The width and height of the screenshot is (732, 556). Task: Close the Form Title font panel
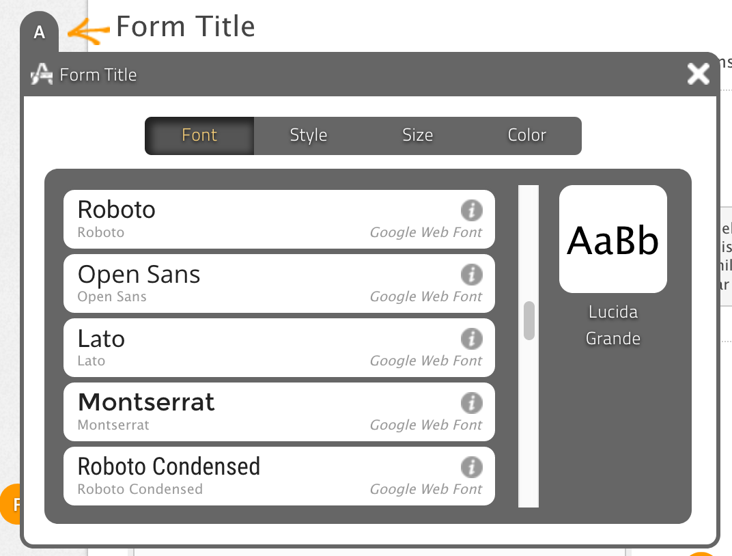[698, 74]
